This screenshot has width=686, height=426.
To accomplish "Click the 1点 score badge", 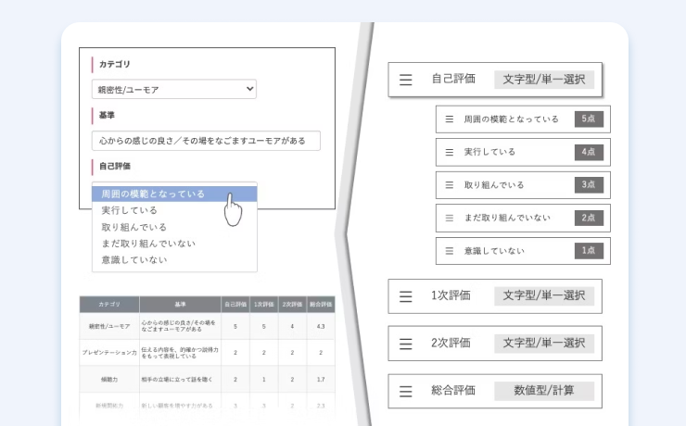I will [589, 250].
